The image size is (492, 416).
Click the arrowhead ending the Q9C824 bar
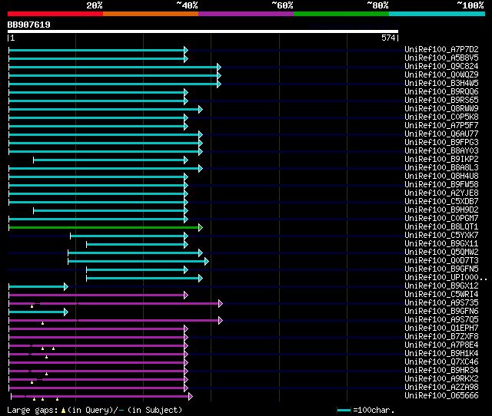click(219, 67)
